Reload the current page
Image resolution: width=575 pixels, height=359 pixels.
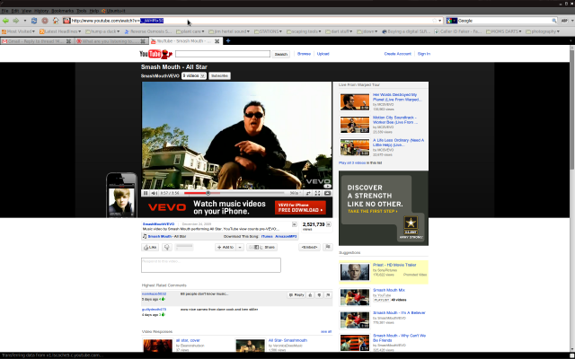(34, 21)
